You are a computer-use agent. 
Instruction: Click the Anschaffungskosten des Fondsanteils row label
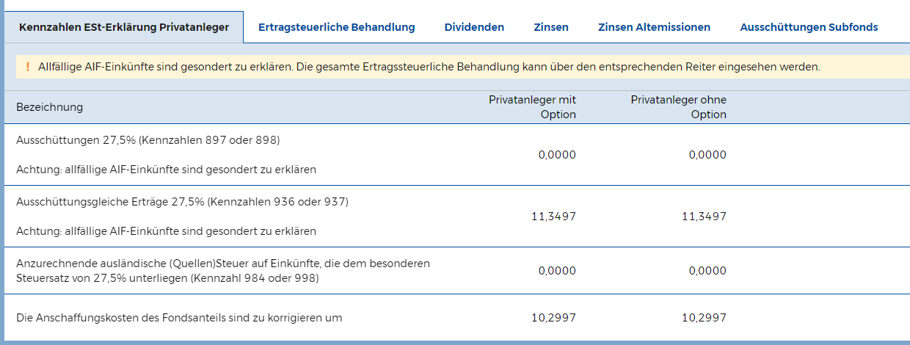(179, 318)
